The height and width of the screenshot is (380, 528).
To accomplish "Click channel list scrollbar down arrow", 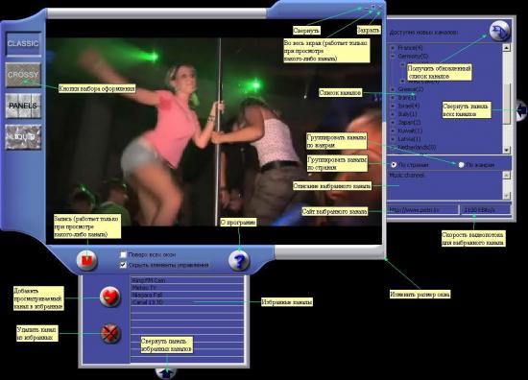I will (507, 150).
